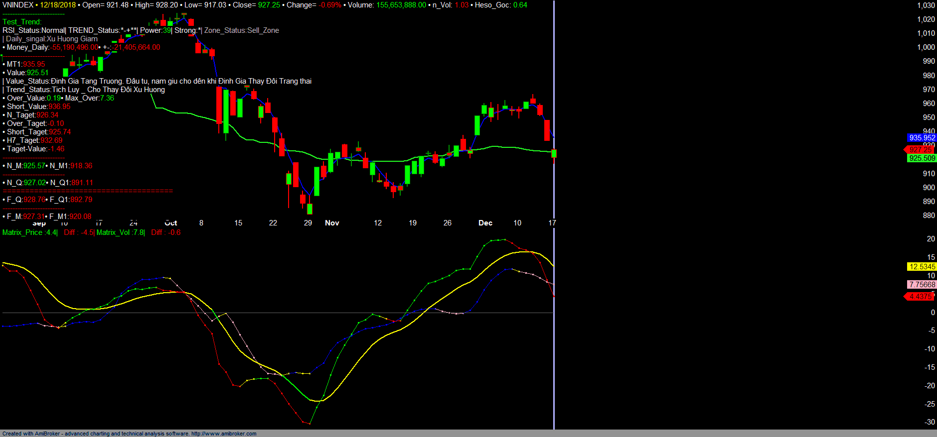Select the pink 7.75668 indicator label

pos(922,285)
